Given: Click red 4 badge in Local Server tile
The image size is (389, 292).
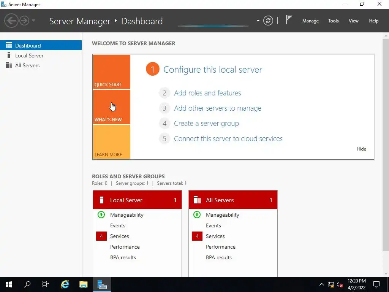Looking at the screenshot, I should click(101, 236).
